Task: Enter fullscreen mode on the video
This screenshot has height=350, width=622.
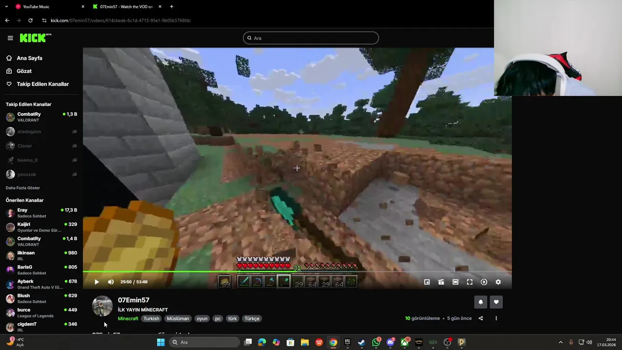Action: 469,282
